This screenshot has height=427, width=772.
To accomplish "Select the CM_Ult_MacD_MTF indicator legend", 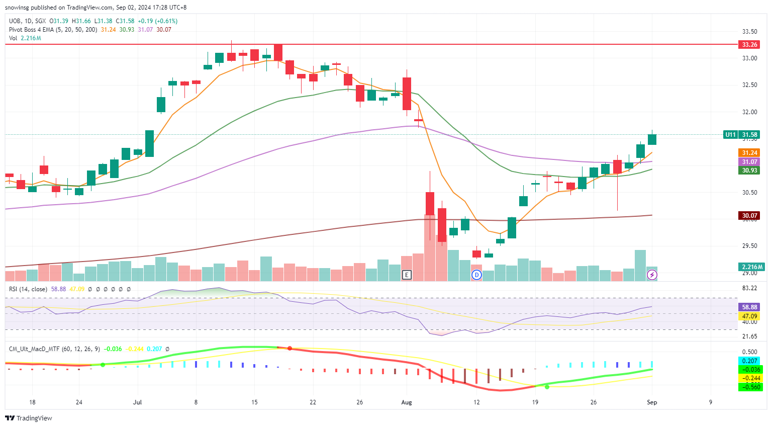I will click(55, 349).
